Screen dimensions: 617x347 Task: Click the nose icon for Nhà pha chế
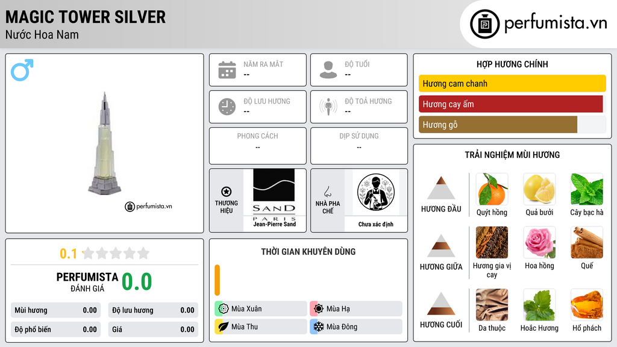pyautogui.click(x=327, y=192)
